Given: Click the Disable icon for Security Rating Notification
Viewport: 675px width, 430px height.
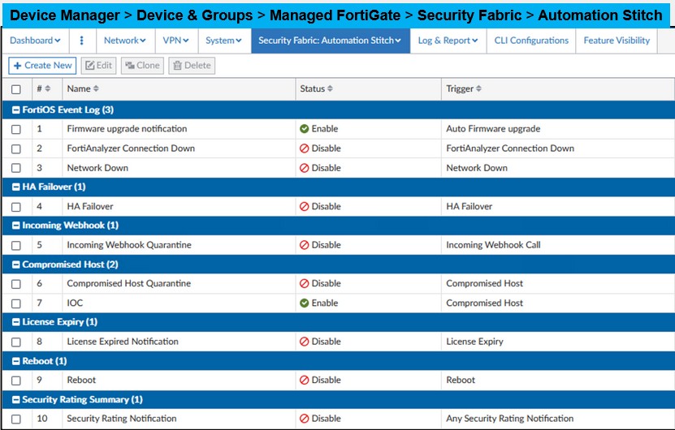Looking at the screenshot, I should pos(305,419).
